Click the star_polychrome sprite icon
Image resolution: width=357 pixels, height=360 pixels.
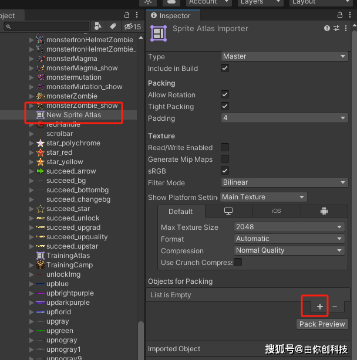pos(41,143)
